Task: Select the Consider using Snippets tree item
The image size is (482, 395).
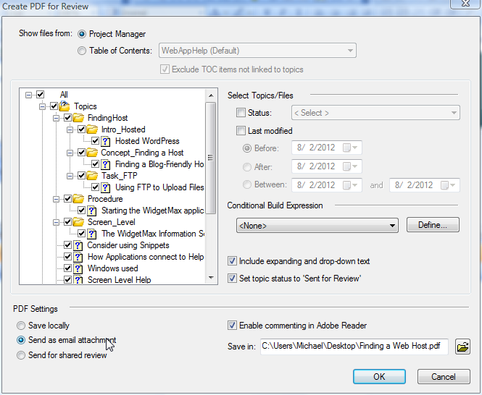Action: 128,245
